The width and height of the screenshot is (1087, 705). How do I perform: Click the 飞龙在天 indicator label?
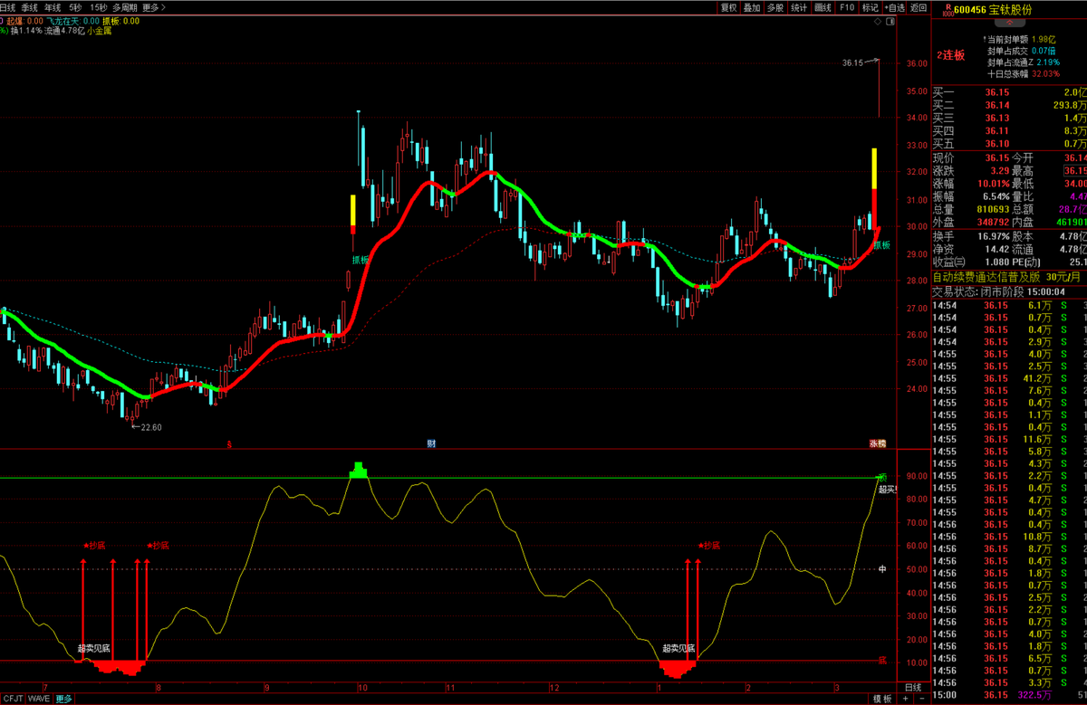click(x=71, y=20)
